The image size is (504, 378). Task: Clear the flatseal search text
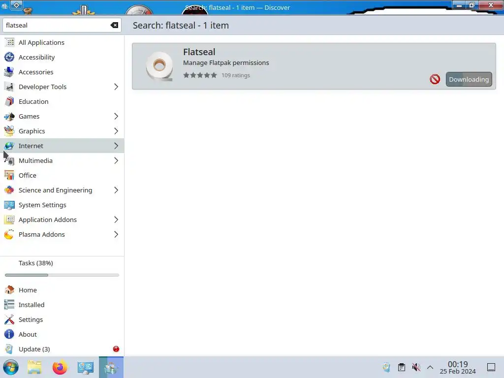tap(114, 25)
